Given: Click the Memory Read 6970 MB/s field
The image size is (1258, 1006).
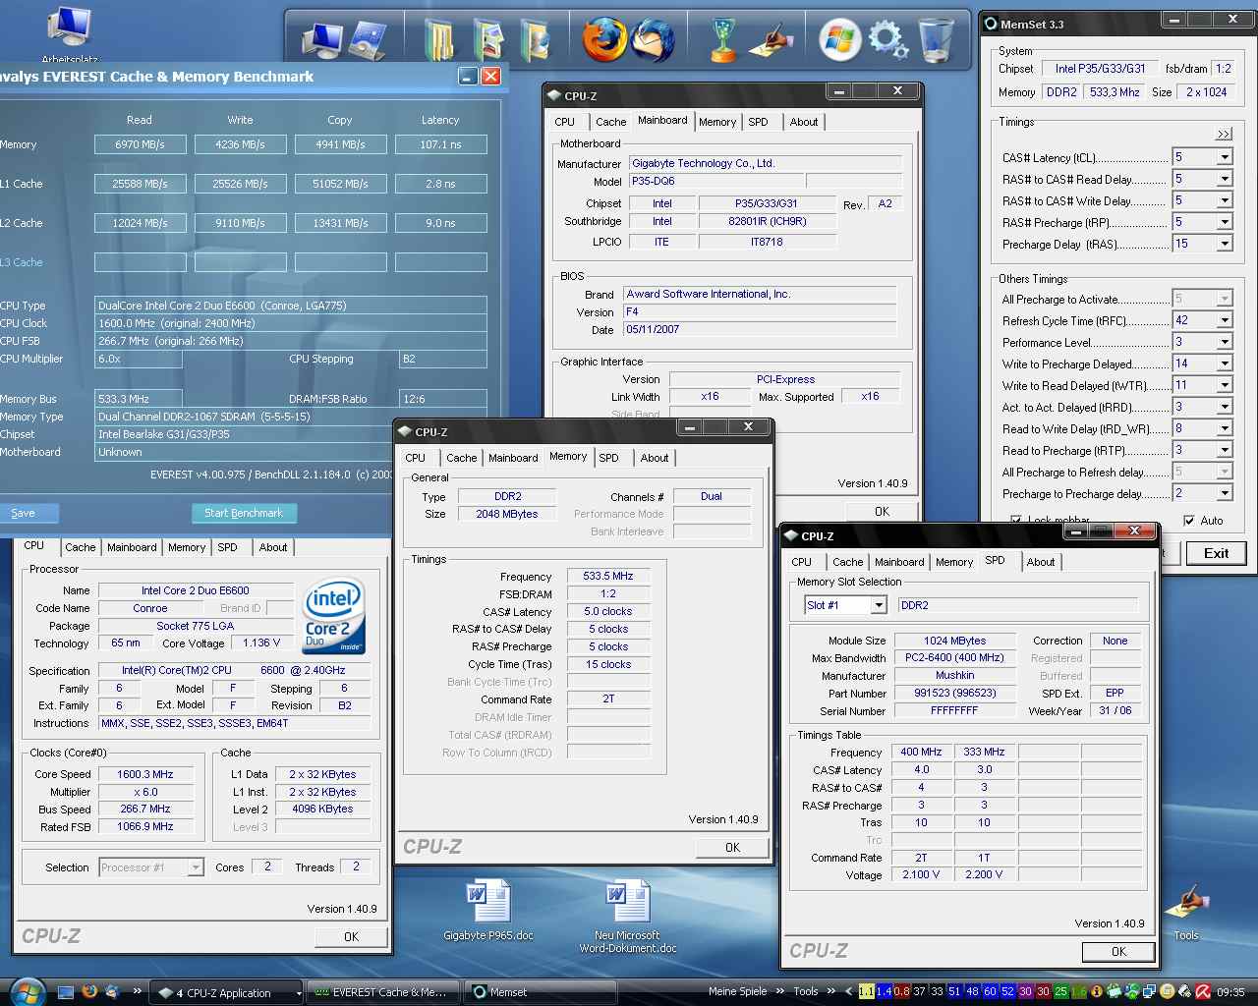Looking at the screenshot, I should click(140, 144).
